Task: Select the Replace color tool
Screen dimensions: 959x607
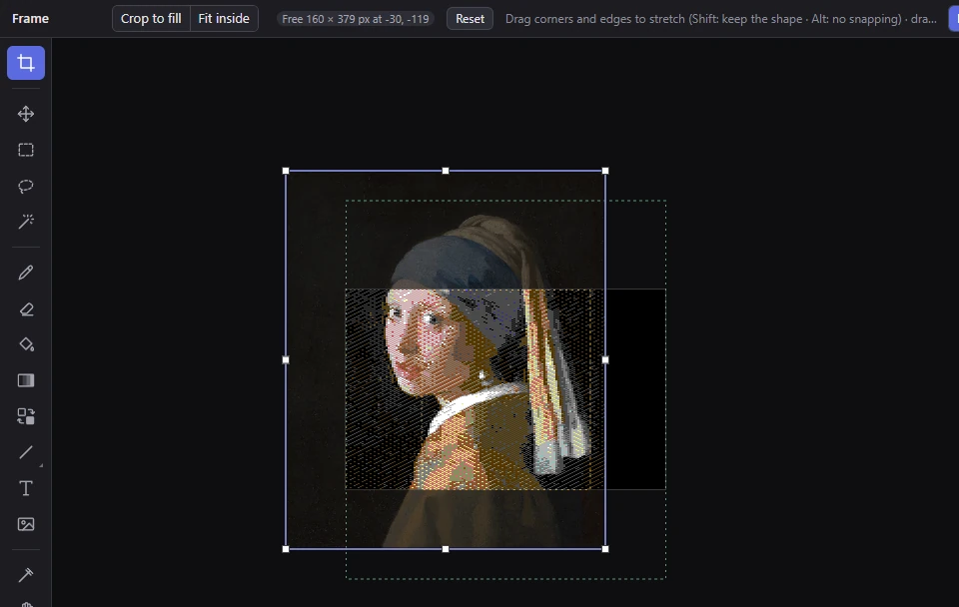Action: point(26,416)
